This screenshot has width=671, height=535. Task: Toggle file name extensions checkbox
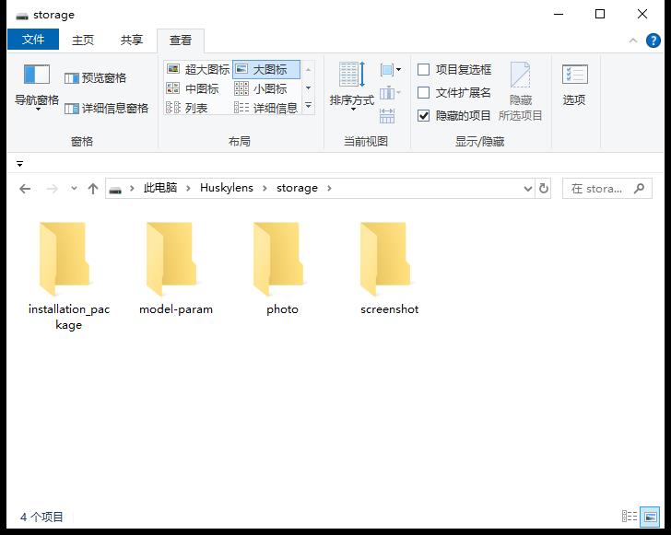(x=424, y=92)
